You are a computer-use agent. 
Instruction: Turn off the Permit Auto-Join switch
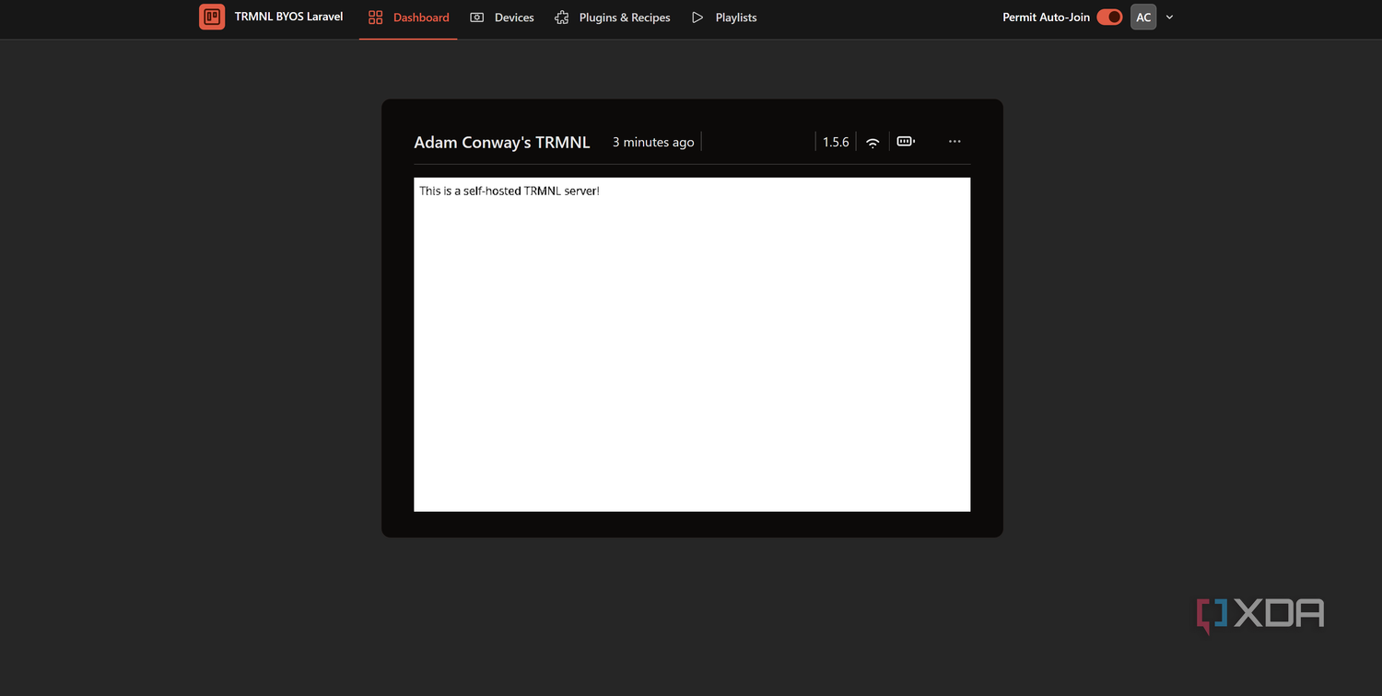[x=1109, y=17]
